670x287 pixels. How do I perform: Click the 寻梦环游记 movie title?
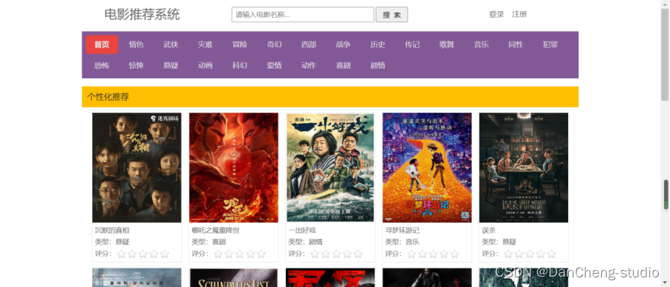403,231
